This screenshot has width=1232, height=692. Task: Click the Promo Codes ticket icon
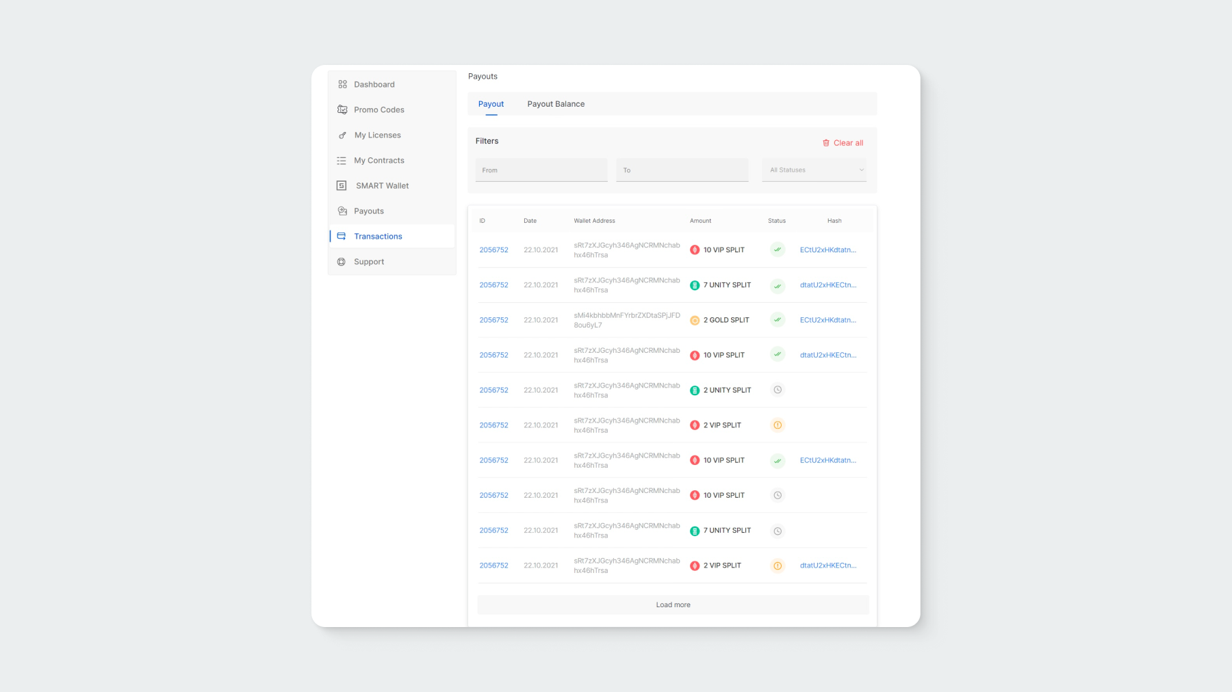(x=342, y=110)
